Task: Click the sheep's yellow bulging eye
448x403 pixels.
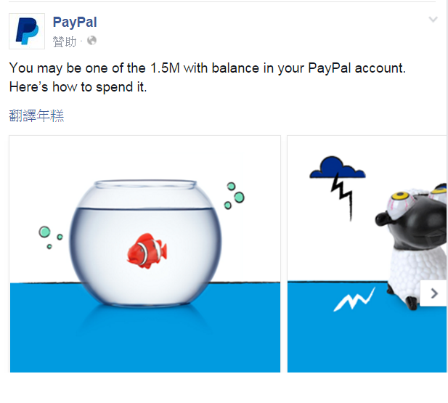Action: (400, 196)
